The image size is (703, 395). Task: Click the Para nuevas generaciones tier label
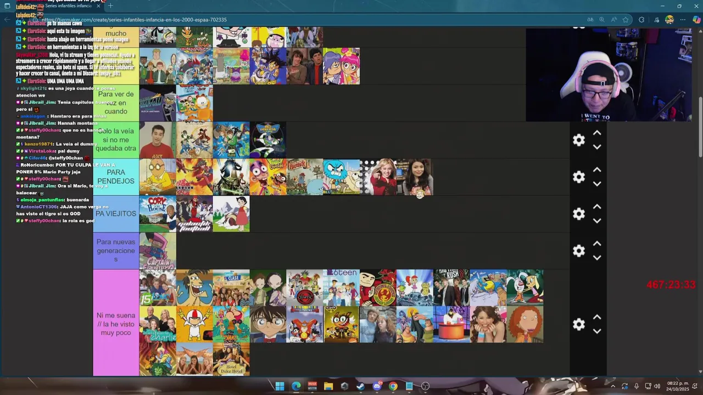coord(116,251)
